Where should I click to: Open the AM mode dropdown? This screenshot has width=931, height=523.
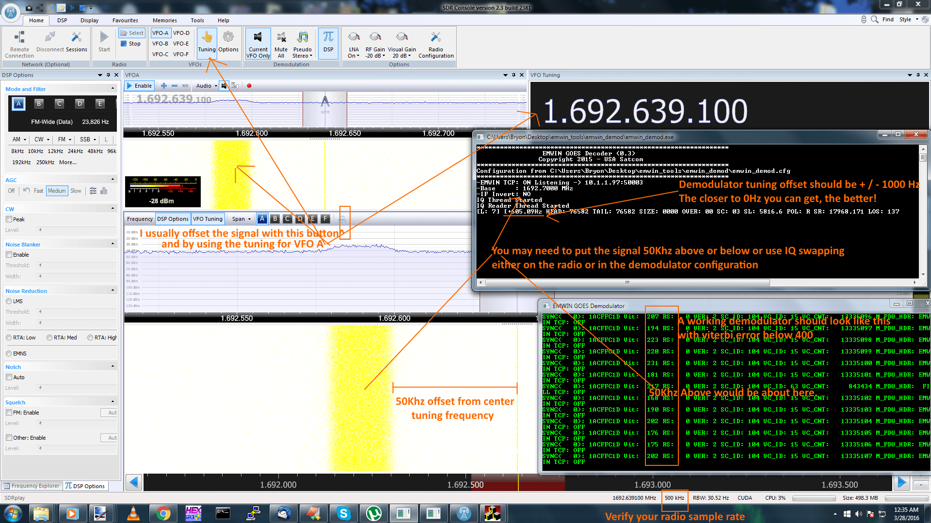point(19,139)
